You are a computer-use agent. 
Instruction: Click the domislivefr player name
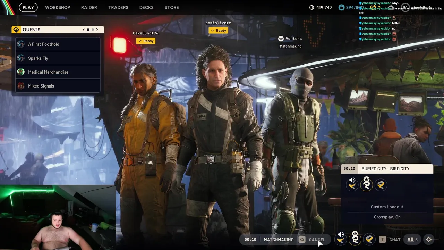(x=218, y=23)
